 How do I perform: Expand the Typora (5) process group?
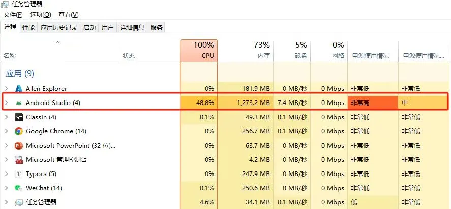pos(6,174)
